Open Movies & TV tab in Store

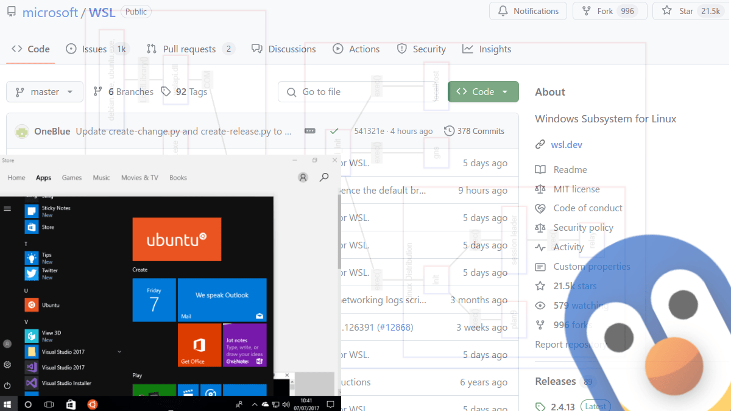(x=139, y=178)
